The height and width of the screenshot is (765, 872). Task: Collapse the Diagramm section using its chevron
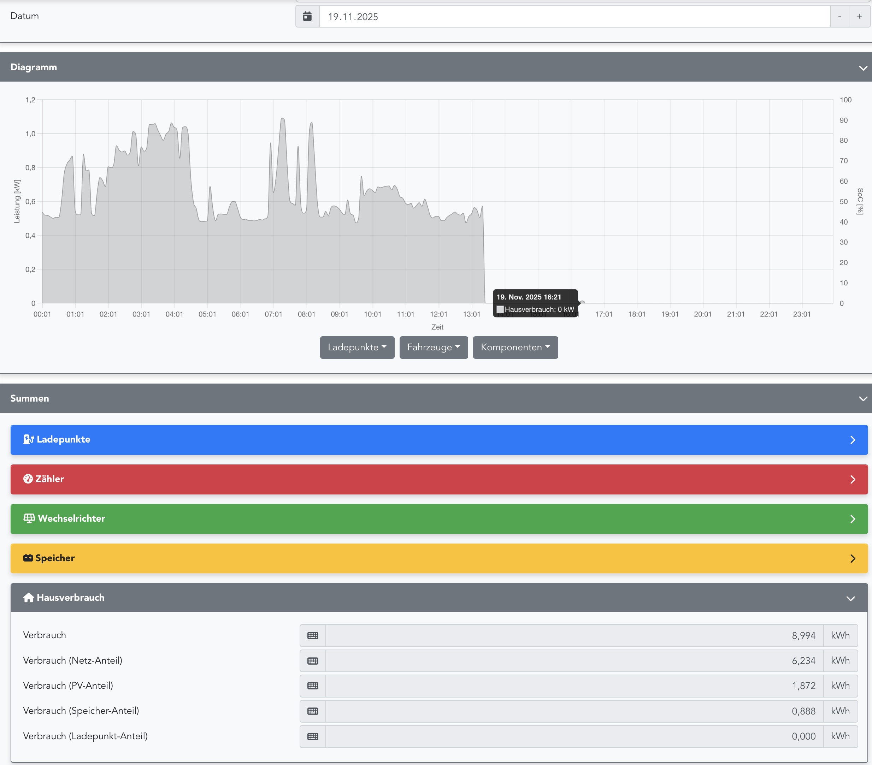click(x=862, y=68)
